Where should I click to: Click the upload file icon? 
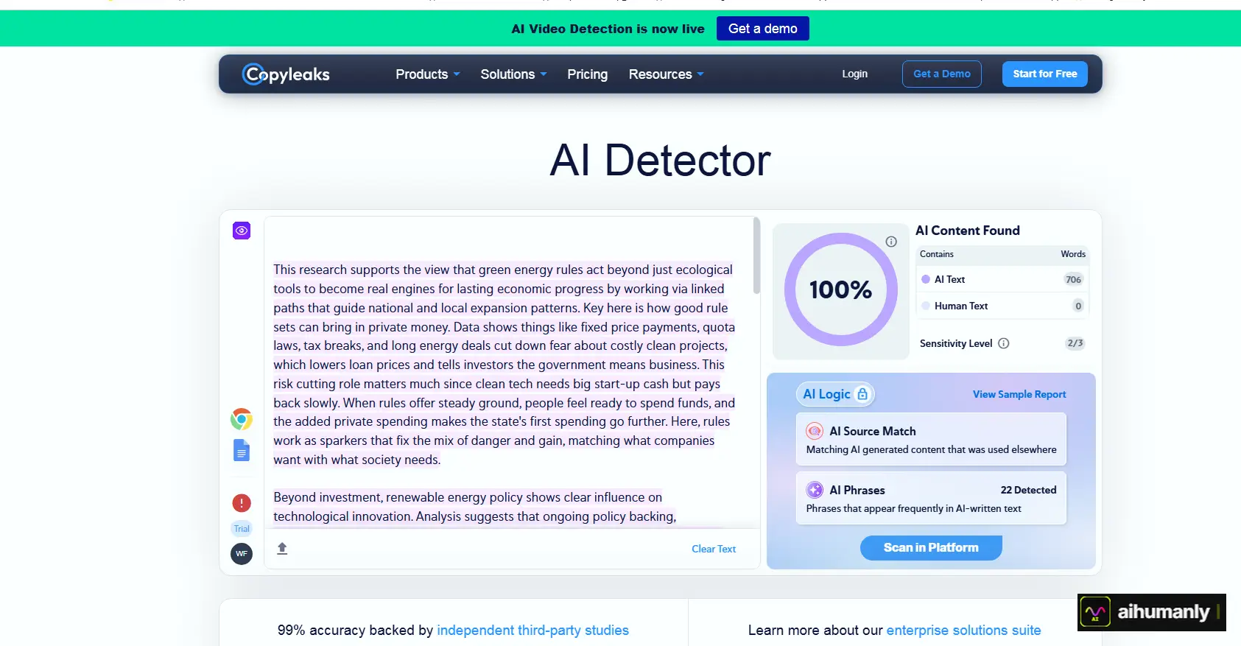coord(282,549)
